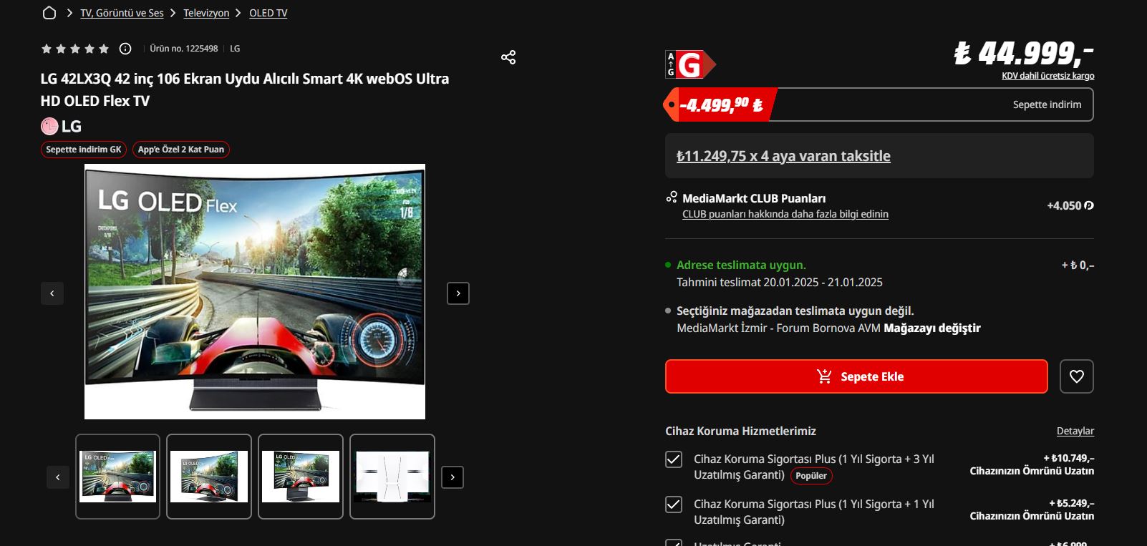
Task: Click the LG brand logo
Action: pos(62,127)
